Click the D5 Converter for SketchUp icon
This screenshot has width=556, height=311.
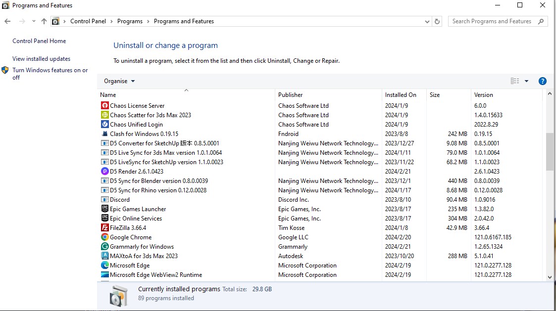coord(104,143)
